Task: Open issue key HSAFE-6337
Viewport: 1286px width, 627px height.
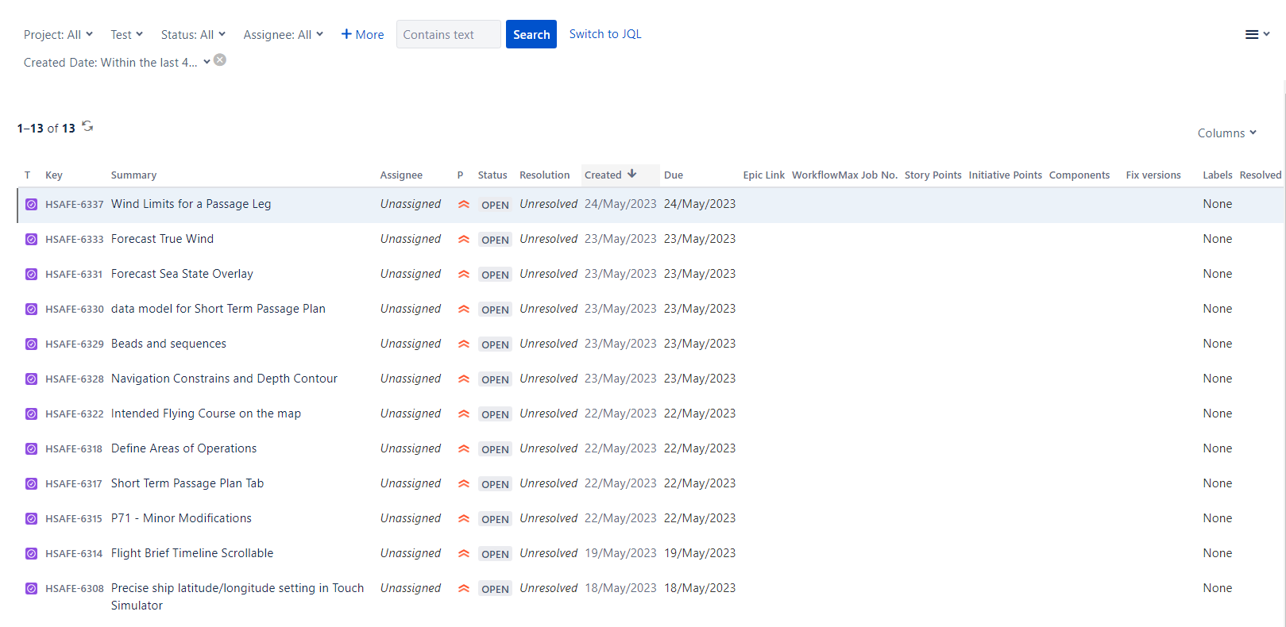Action: 75,204
